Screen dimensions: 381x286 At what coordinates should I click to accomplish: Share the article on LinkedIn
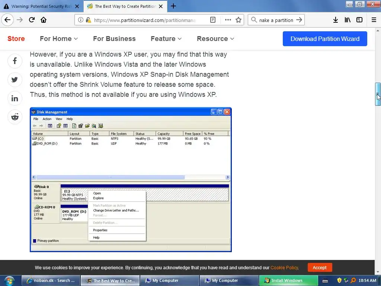click(15, 98)
